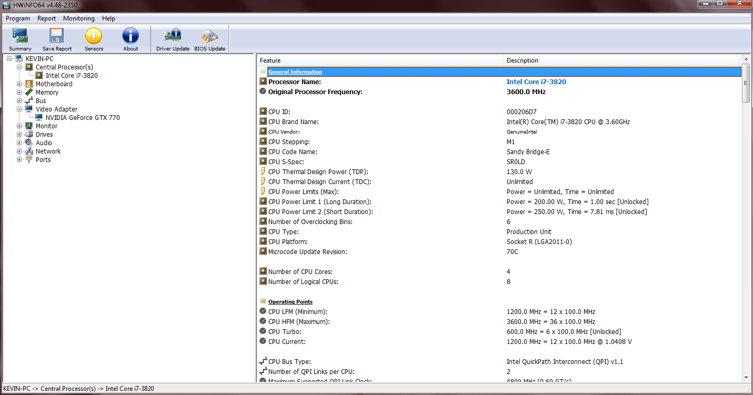Collapse the KEVIN-PC root node
Screen dimensions: 753x395
[9, 58]
